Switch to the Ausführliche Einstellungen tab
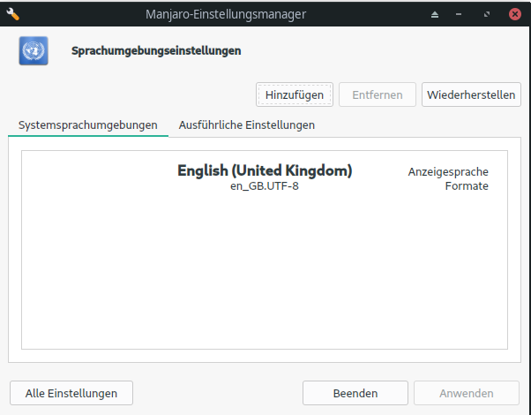 (x=247, y=125)
